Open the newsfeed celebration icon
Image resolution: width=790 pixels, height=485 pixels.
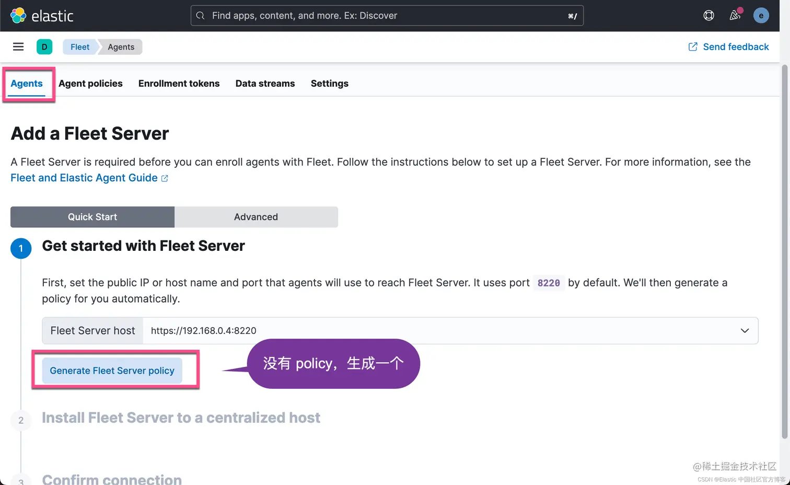click(735, 16)
